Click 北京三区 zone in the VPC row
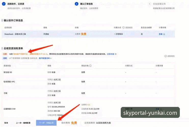Screen dimensions: 189x127 (57, 80)
